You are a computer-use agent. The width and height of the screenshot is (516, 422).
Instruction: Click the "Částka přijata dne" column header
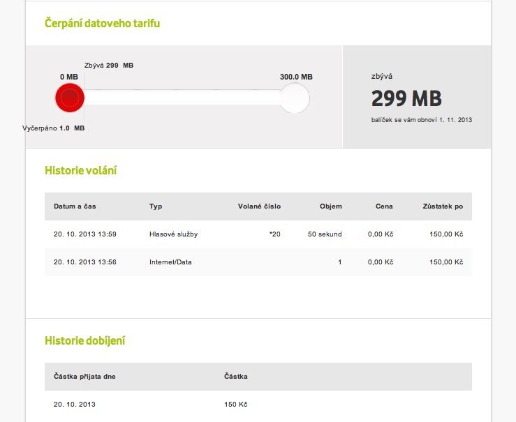pos(84,377)
